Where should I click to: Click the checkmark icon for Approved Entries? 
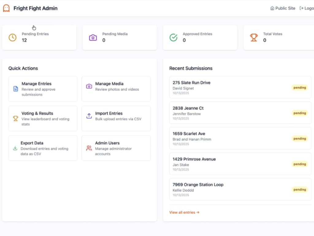(x=174, y=37)
